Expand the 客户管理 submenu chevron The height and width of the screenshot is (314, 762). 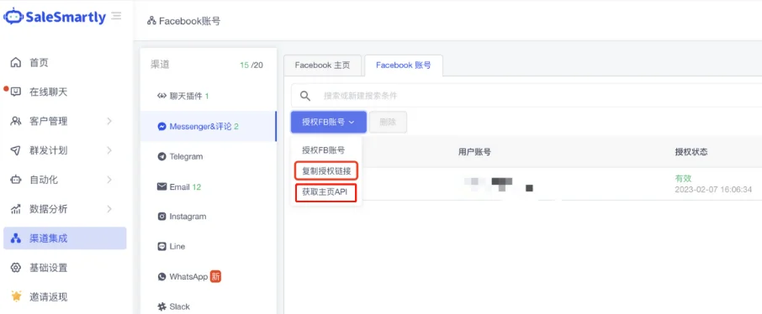(x=109, y=122)
